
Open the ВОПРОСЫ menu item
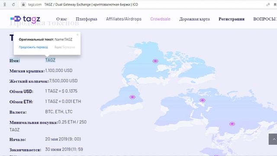coord(265,19)
